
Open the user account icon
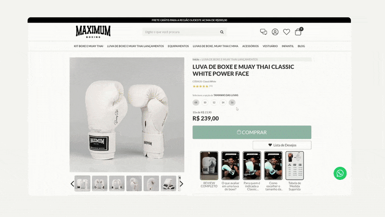(x=275, y=32)
